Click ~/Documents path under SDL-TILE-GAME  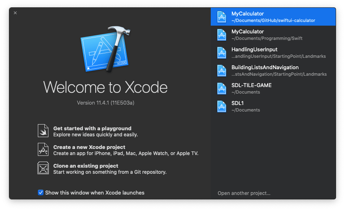246,92
